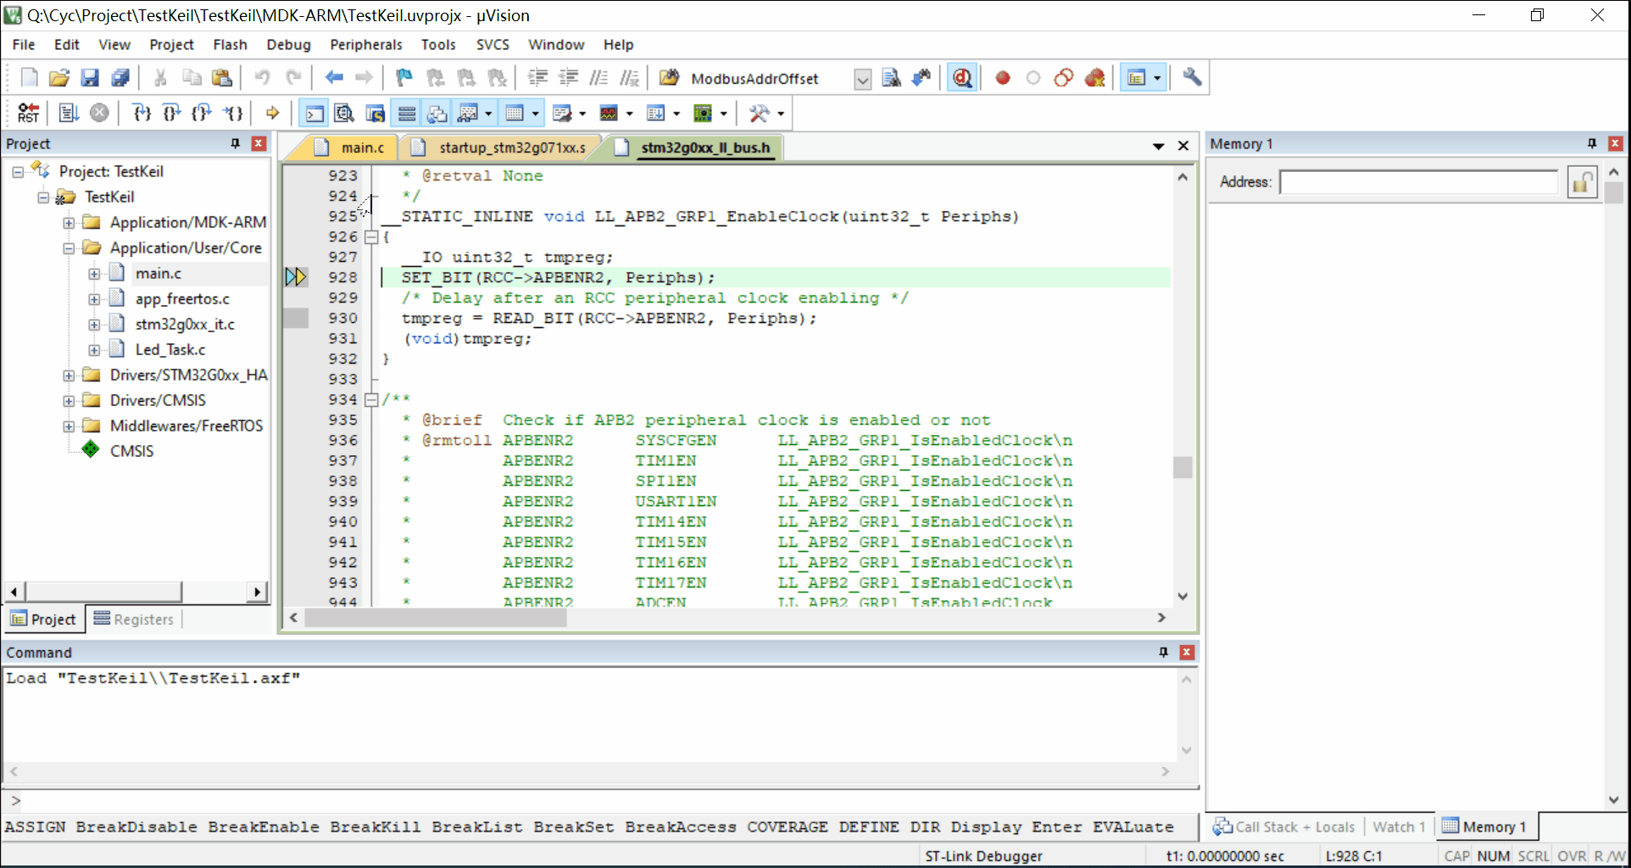Close the Command panel
This screenshot has height=868, width=1631.
point(1187,652)
